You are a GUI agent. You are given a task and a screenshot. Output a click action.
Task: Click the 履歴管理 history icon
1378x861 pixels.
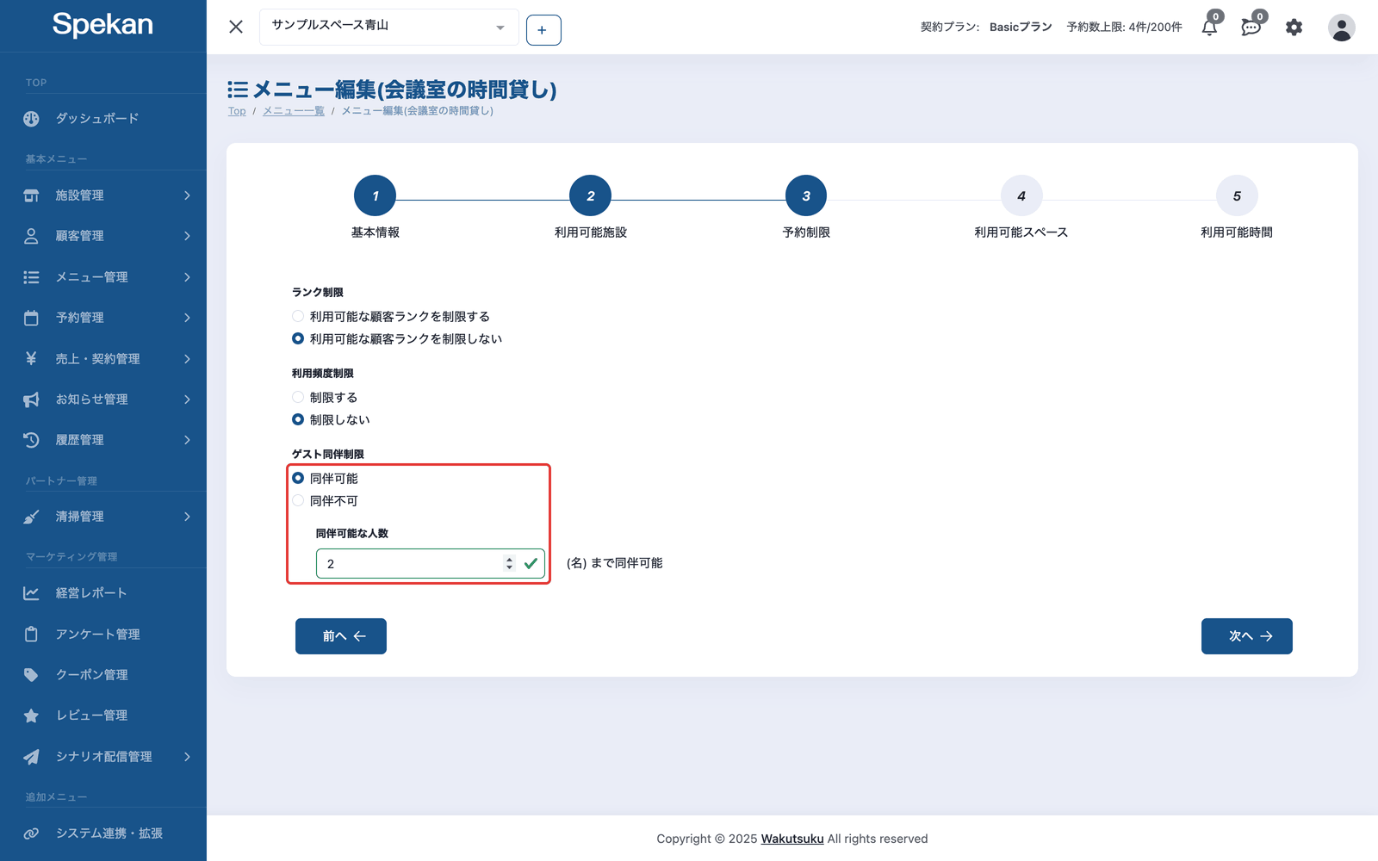tap(31, 440)
